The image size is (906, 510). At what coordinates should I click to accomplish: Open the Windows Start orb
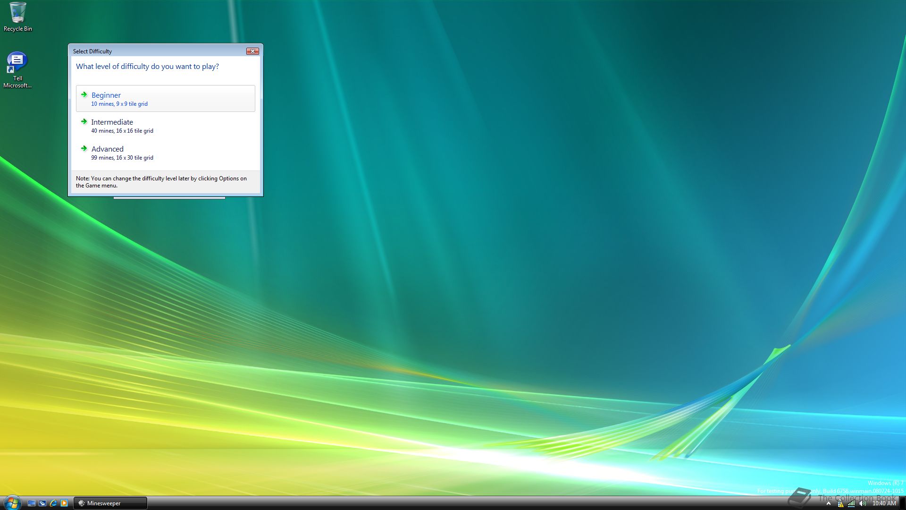coord(12,503)
